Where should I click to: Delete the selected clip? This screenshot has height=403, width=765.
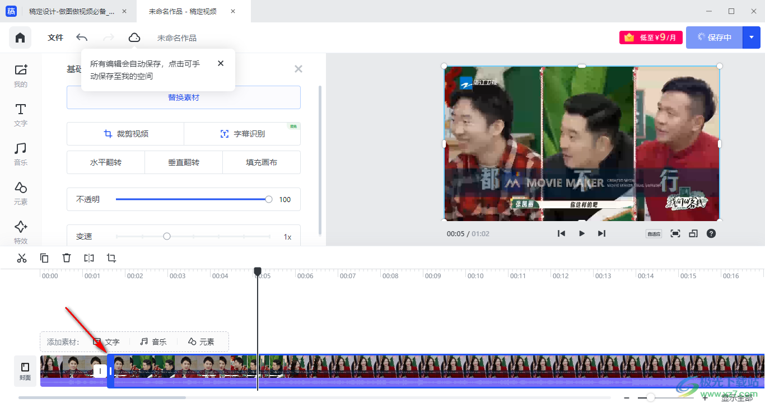pyautogui.click(x=67, y=258)
